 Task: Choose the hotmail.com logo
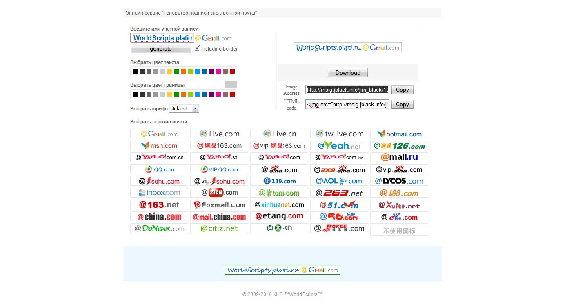coord(399,134)
